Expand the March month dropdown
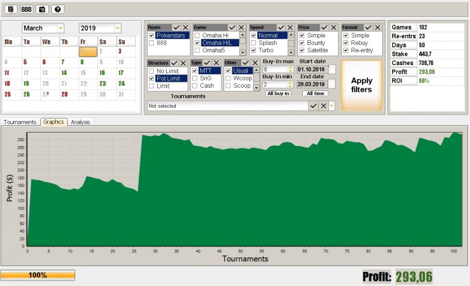 pyautogui.click(x=60, y=28)
